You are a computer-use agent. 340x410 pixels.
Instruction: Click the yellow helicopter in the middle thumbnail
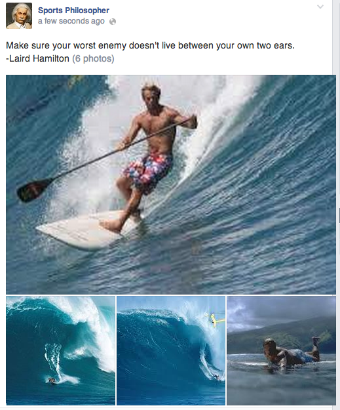215,319
